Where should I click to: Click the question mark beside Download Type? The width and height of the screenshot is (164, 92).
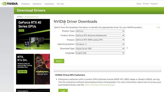[127, 48]
